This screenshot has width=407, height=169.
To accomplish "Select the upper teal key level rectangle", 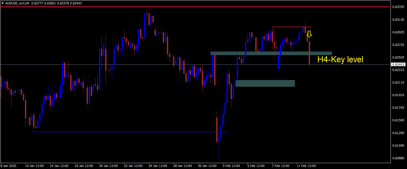I will pyautogui.click(x=271, y=53).
